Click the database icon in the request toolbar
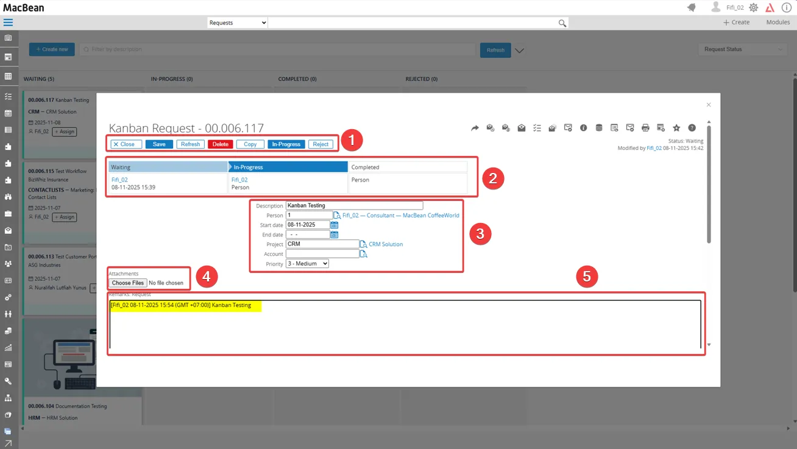 tap(598, 128)
